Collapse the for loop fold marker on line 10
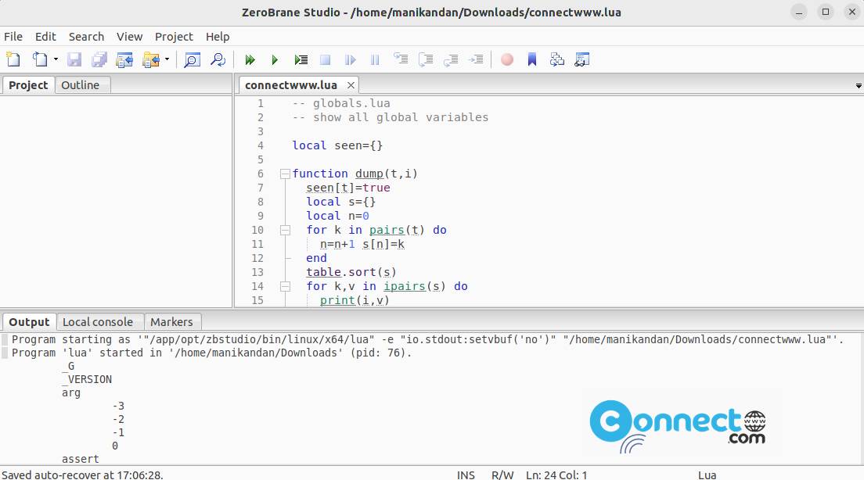 click(x=285, y=230)
